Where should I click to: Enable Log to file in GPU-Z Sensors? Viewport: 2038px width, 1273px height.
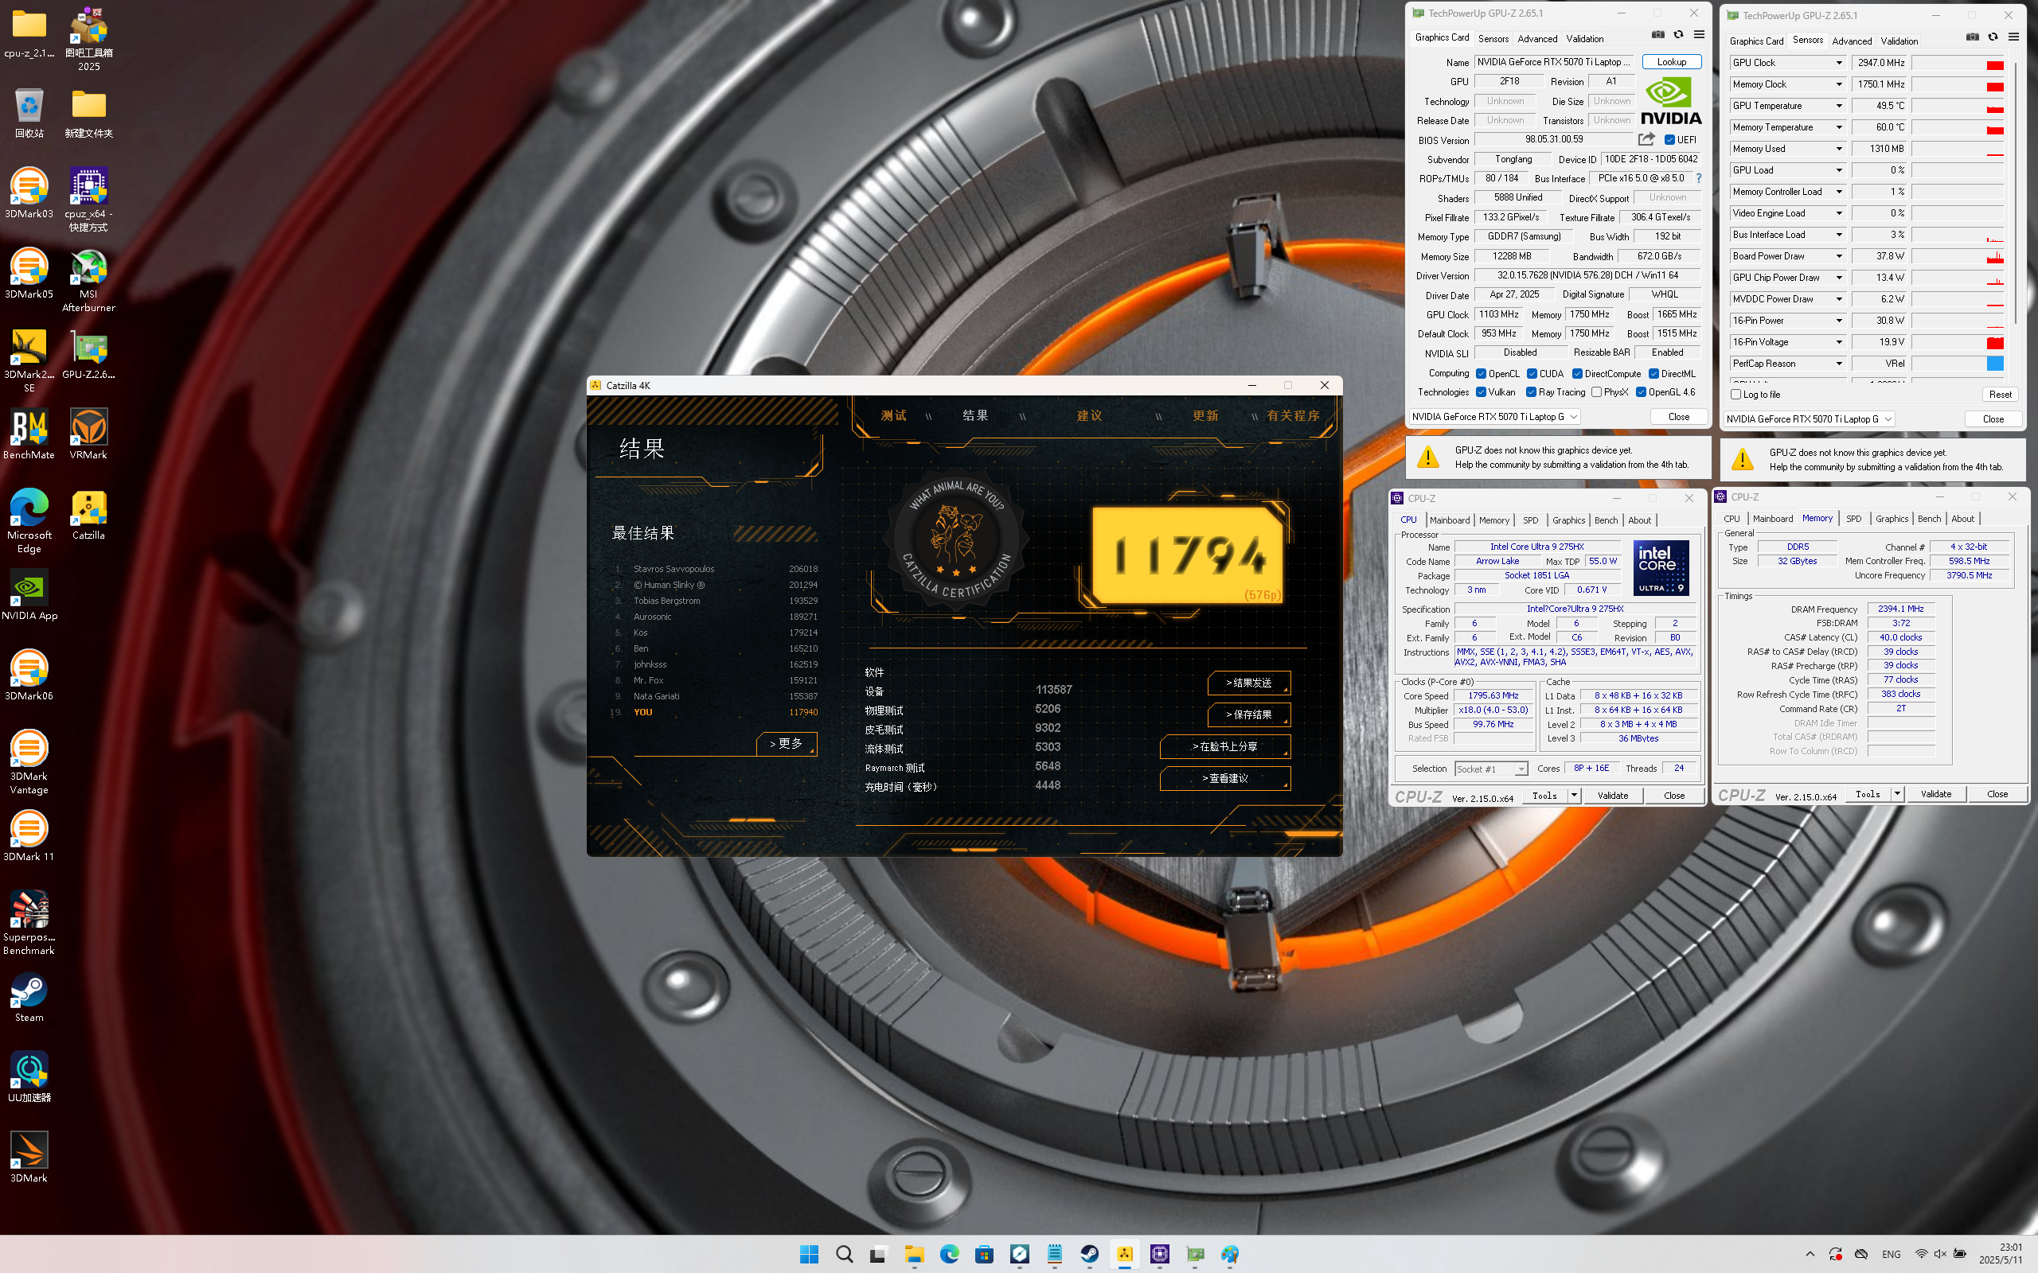pos(1735,394)
